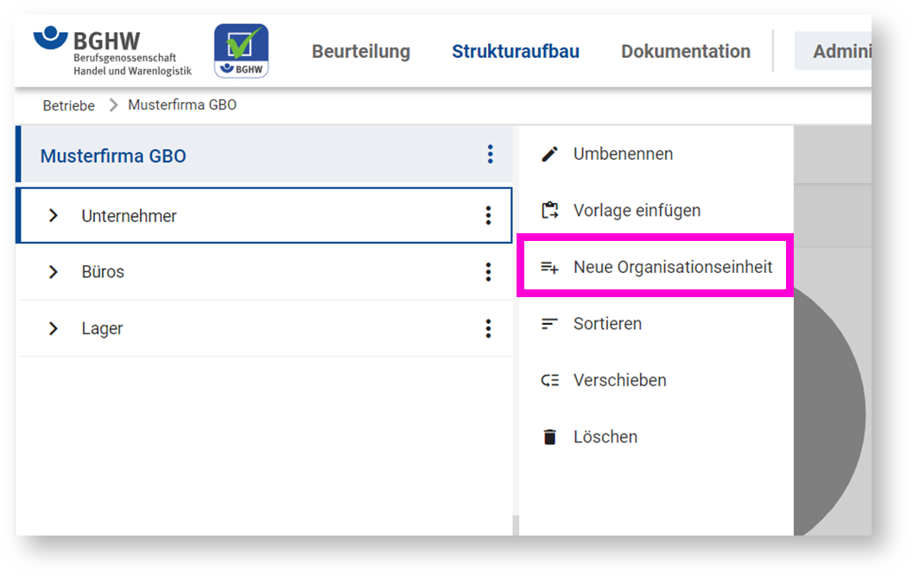The image size is (913, 577).
Task: Open three-dot menu for Büros row
Action: (488, 272)
